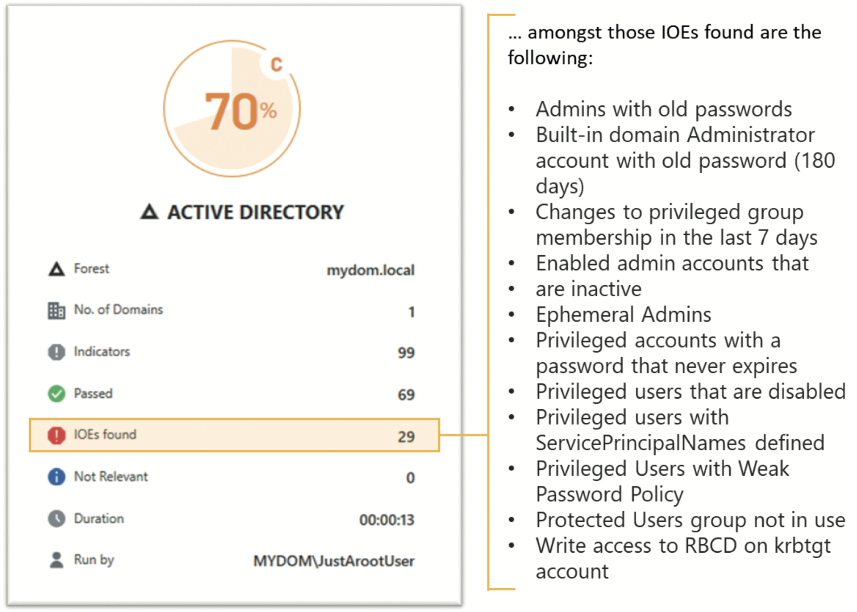This screenshot has width=857, height=612.
Task: Click the Duration clock icon
Action: [57, 519]
